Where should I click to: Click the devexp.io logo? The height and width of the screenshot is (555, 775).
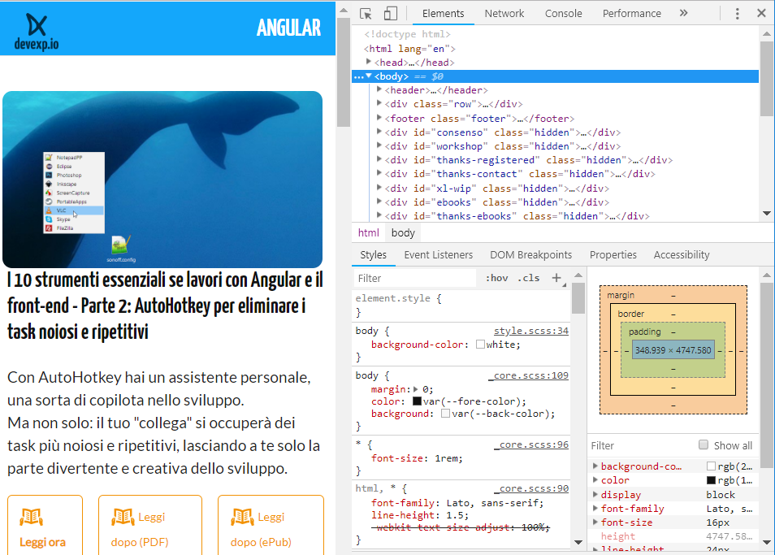pyautogui.click(x=37, y=32)
